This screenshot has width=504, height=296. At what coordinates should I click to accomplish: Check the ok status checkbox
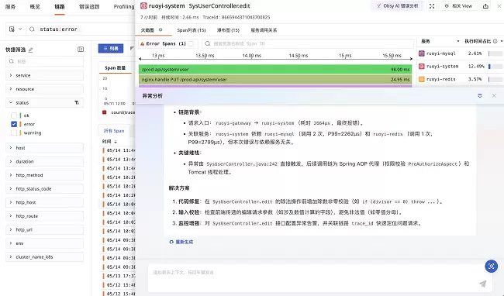pyautogui.click(x=14, y=115)
